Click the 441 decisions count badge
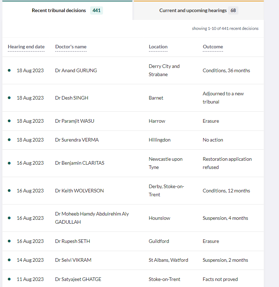Image resolution: width=279 pixels, height=287 pixels. [96, 11]
